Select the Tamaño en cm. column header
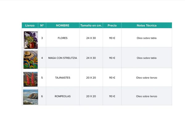The width and height of the screenshot is (185, 122). pos(91,25)
